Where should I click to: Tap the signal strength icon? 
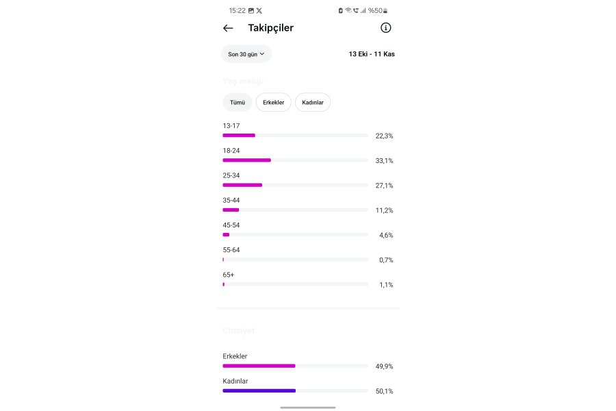(x=363, y=11)
